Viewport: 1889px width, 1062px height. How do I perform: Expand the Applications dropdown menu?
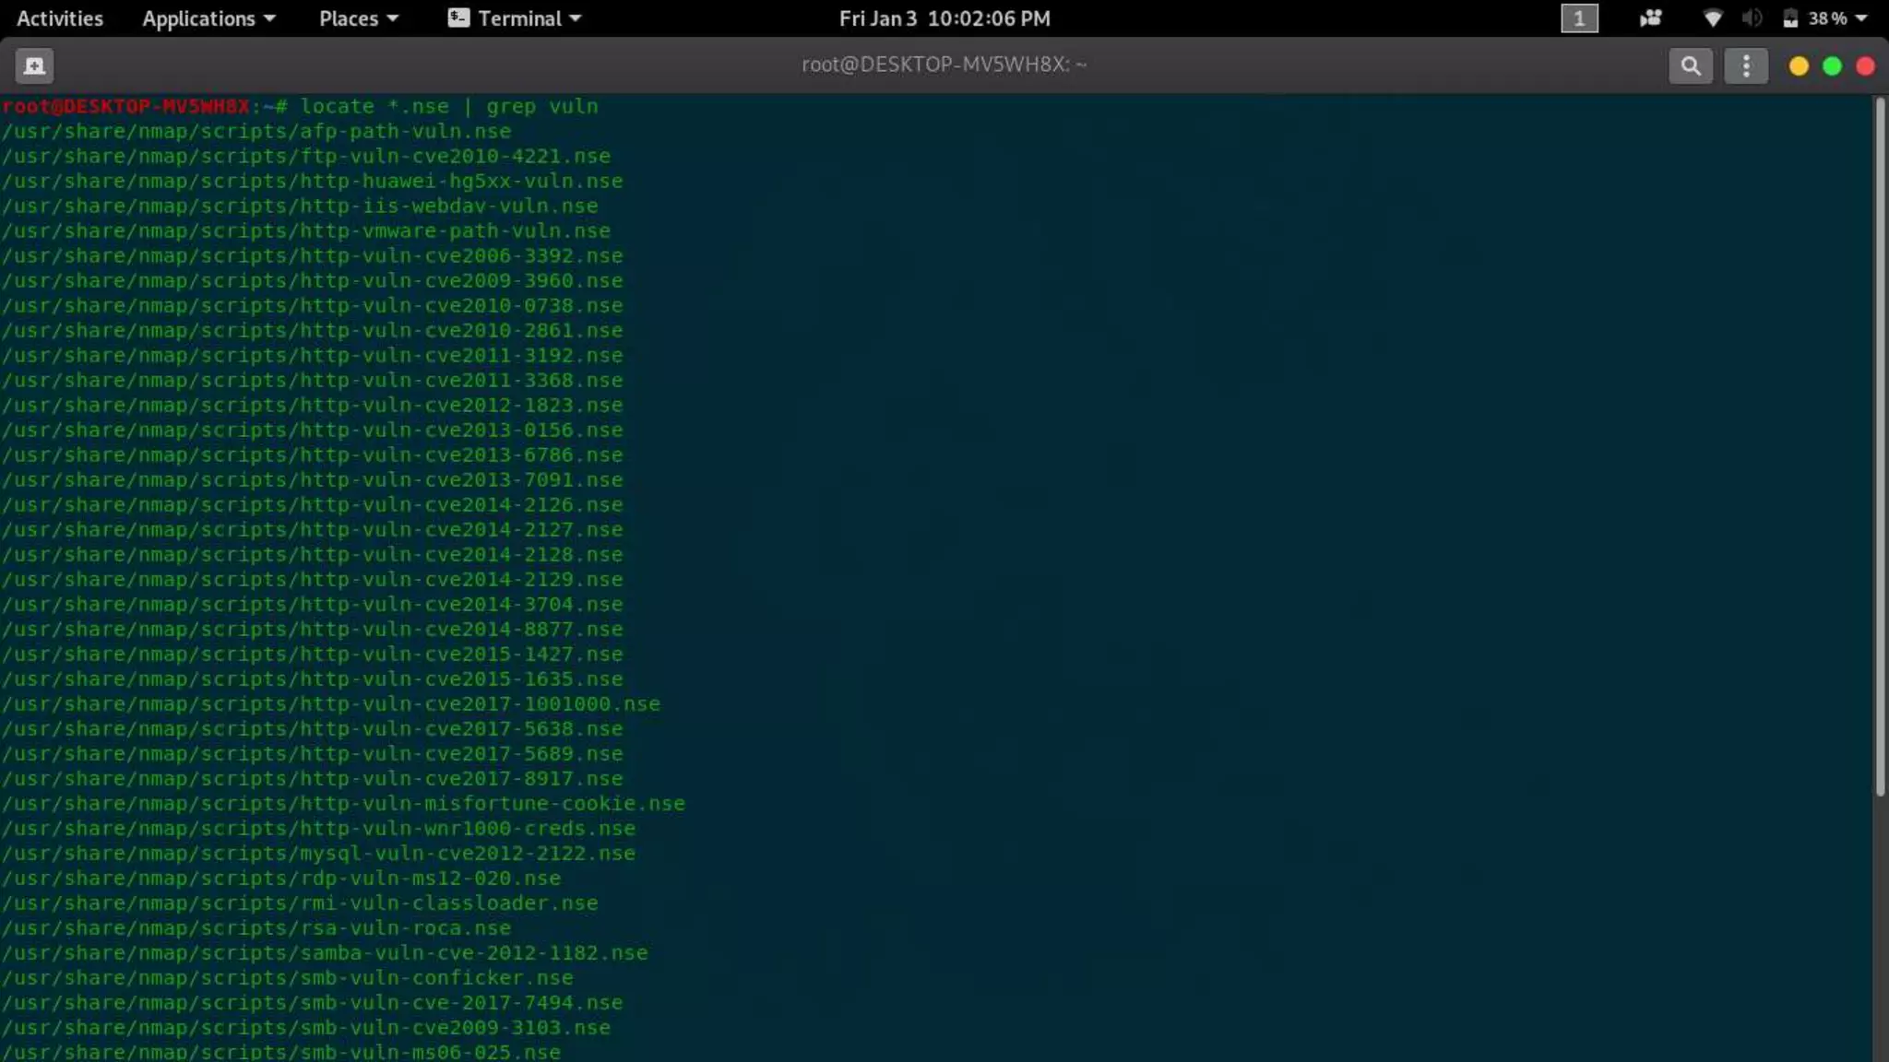click(x=208, y=18)
